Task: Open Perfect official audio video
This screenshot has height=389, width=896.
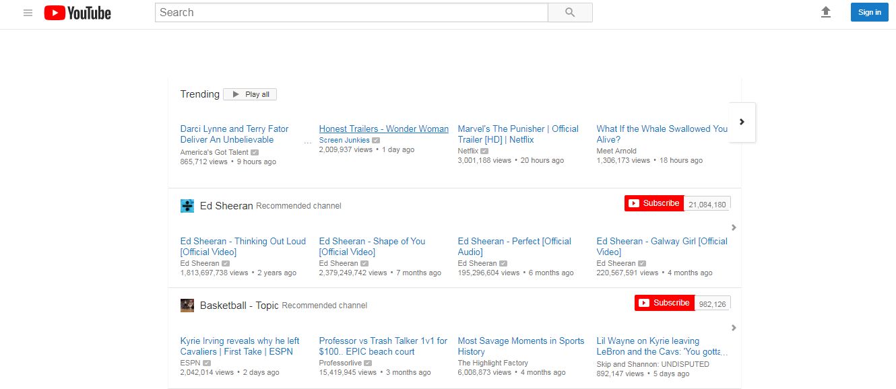Action: (515, 246)
